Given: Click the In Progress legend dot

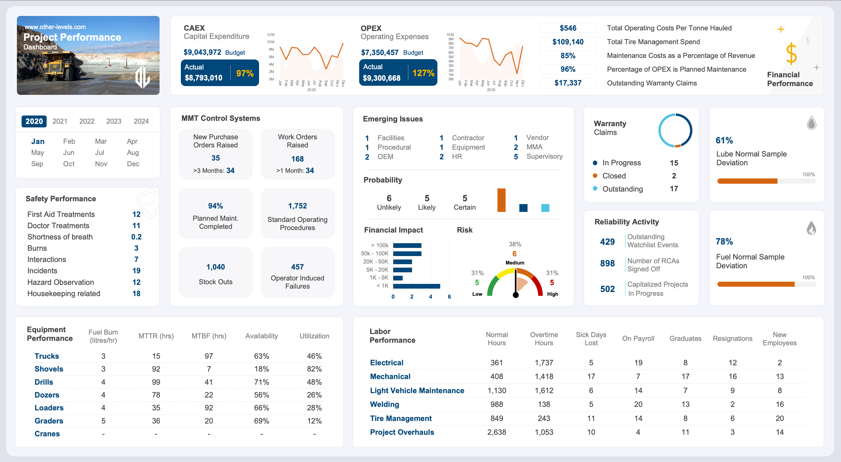Looking at the screenshot, I should (x=595, y=163).
